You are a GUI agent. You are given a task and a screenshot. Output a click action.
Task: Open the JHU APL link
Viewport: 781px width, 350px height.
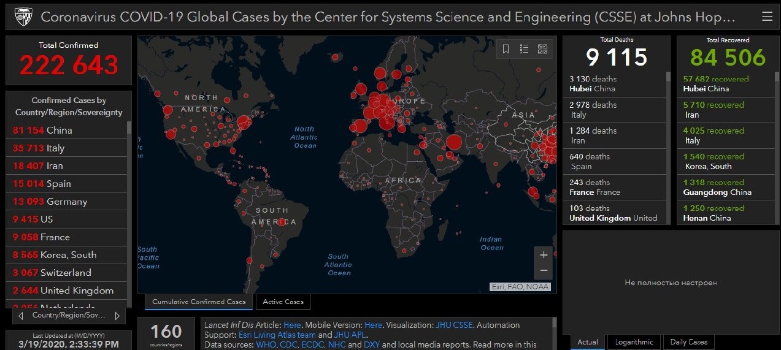pyautogui.click(x=350, y=335)
